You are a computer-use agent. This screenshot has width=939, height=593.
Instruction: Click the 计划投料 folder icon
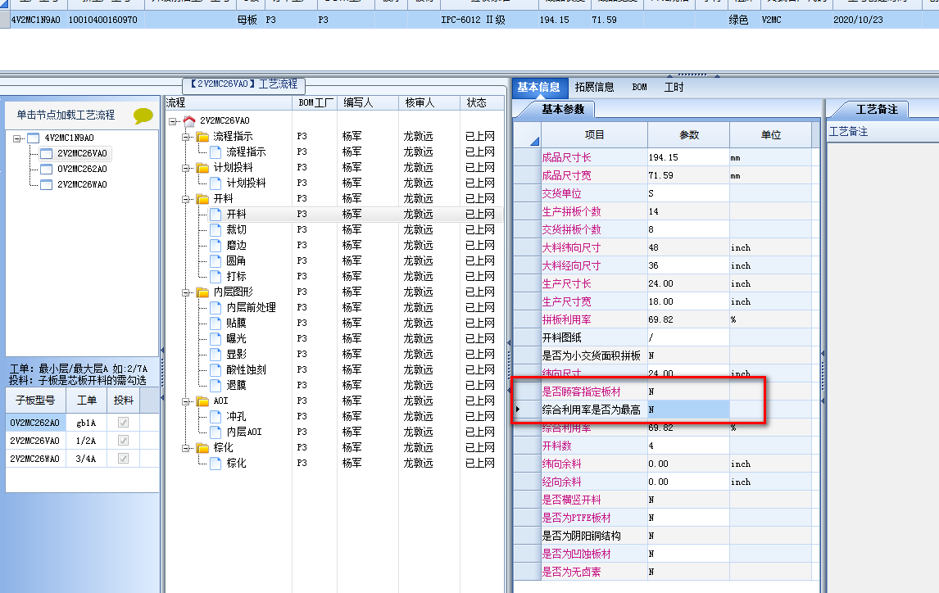203,168
